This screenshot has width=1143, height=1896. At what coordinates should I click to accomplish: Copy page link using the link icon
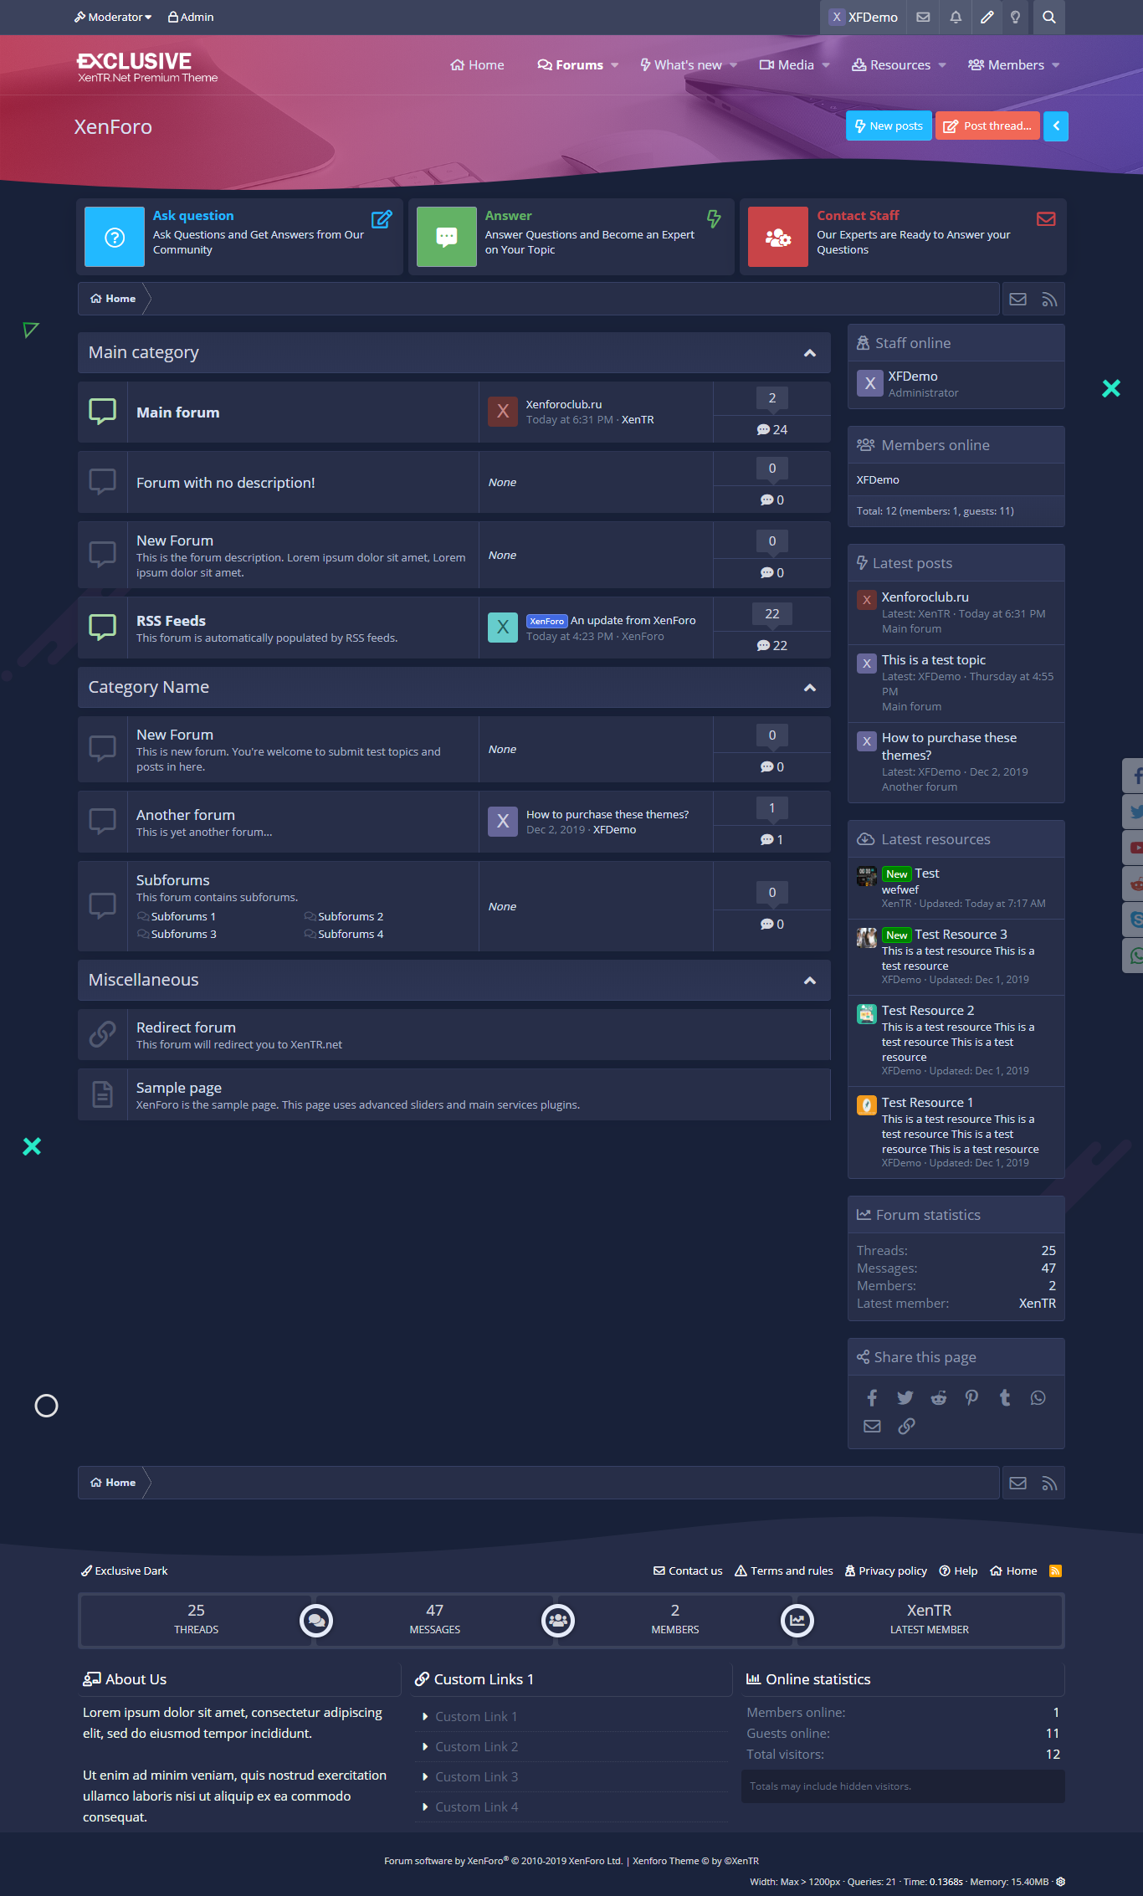click(906, 1426)
